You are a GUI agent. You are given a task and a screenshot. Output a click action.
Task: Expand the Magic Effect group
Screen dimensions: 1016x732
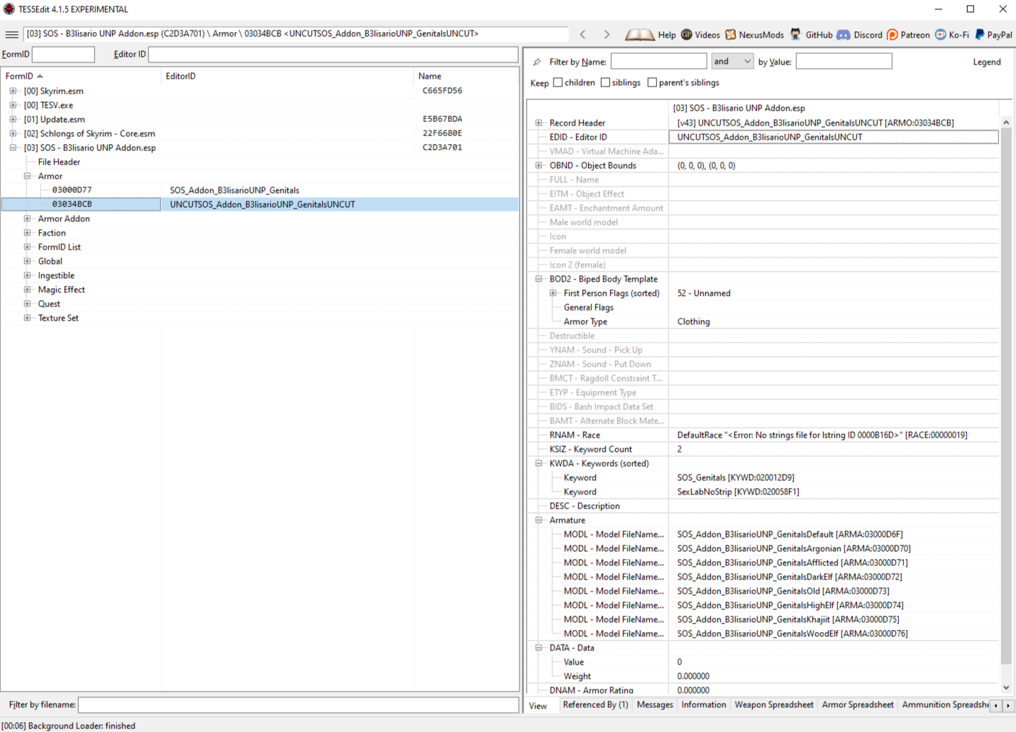point(27,289)
